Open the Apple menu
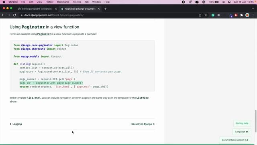257x145 pixels. point(4,2)
